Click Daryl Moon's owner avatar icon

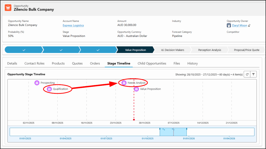coord(229,25)
